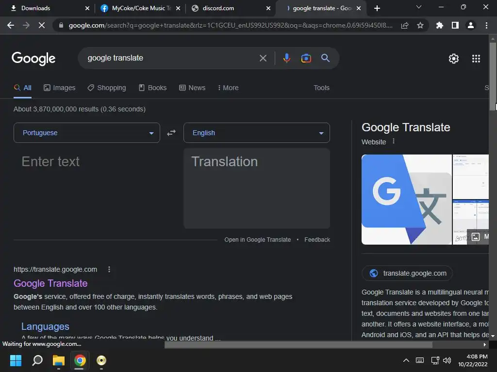Click the volume speaker tray icon
The image size is (497, 372).
[x=447, y=360]
